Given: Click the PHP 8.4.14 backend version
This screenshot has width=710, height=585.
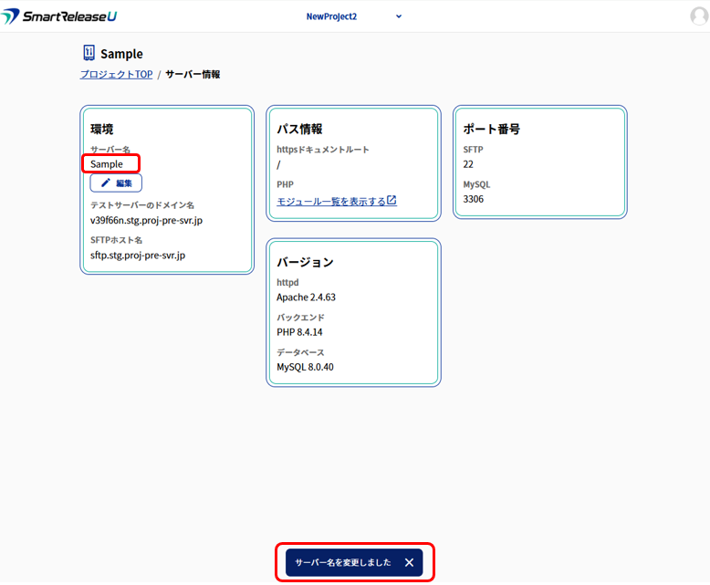Looking at the screenshot, I should (300, 331).
